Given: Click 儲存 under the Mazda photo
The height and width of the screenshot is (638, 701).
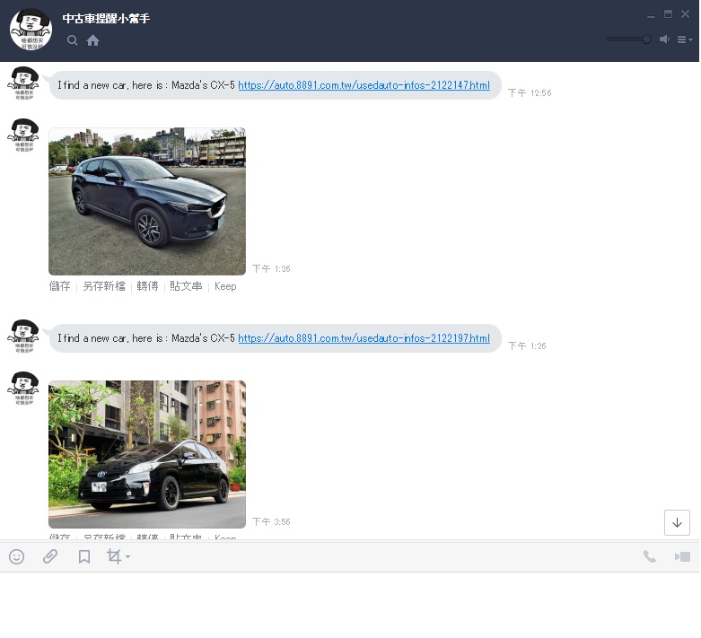Looking at the screenshot, I should click(60, 286).
